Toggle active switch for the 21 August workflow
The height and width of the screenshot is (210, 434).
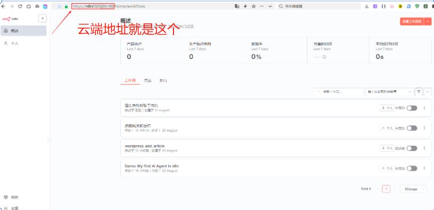[412, 108]
